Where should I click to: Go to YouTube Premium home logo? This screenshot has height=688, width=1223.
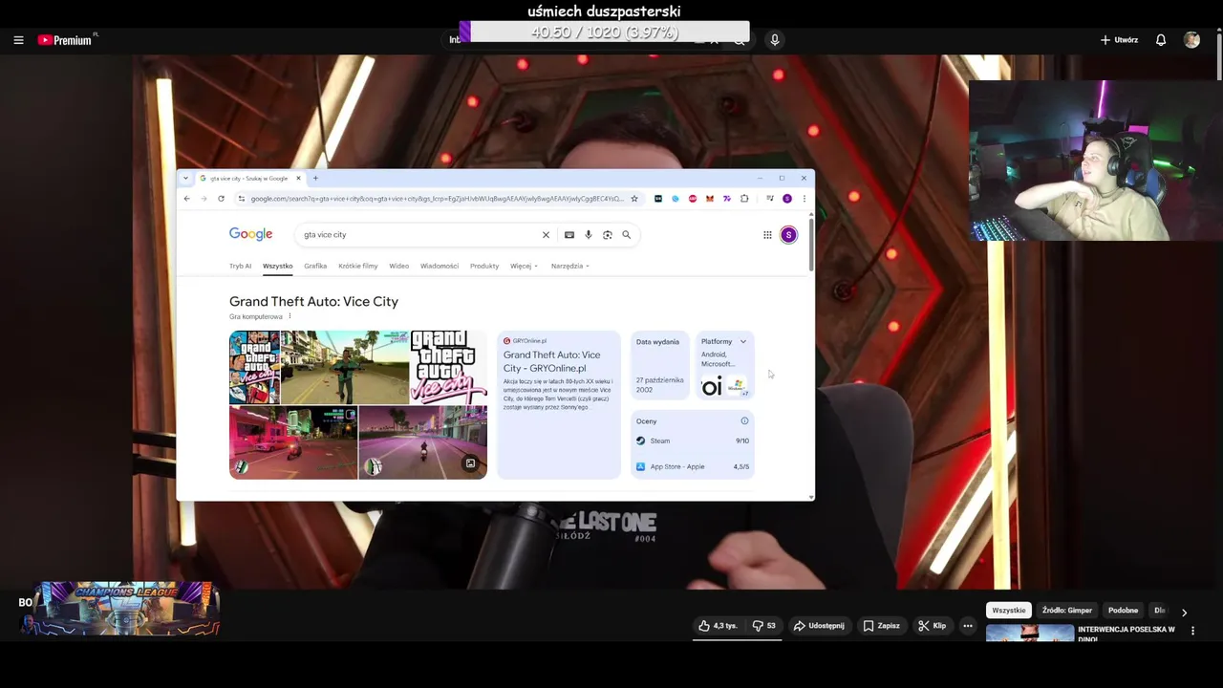(65, 40)
